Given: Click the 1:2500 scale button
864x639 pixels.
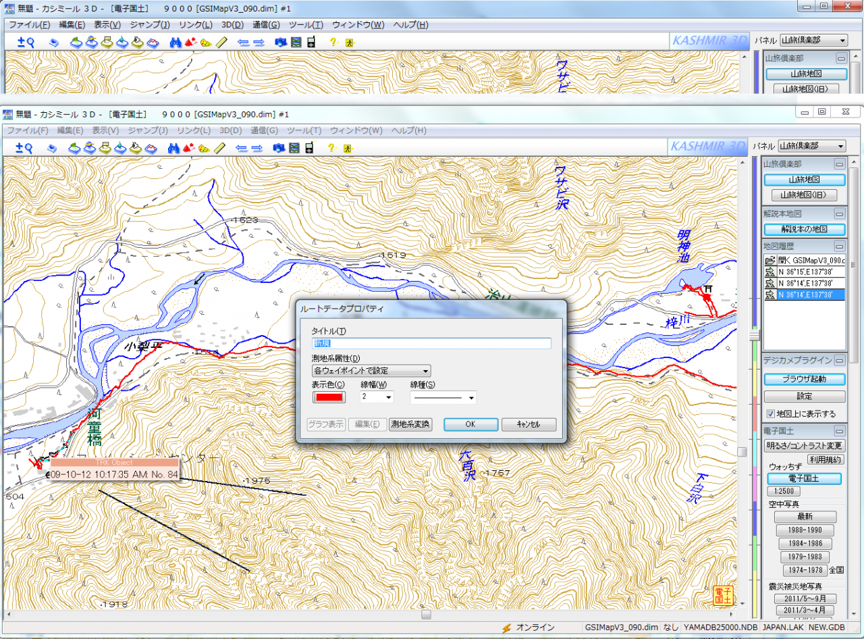Looking at the screenshot, I should pyautogui.click(x=784, y=491).
